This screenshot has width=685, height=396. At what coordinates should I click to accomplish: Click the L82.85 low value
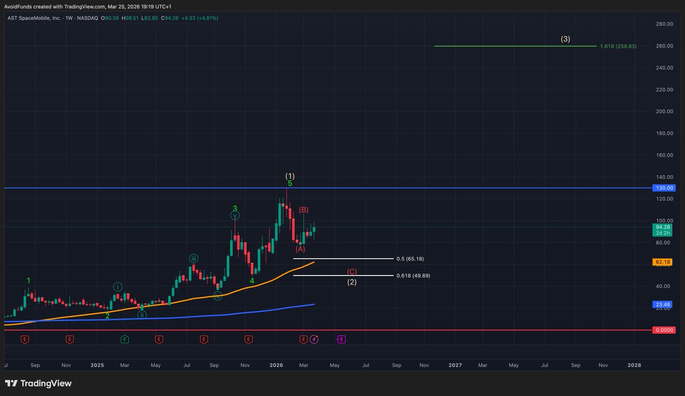click(x=151, y=18)
